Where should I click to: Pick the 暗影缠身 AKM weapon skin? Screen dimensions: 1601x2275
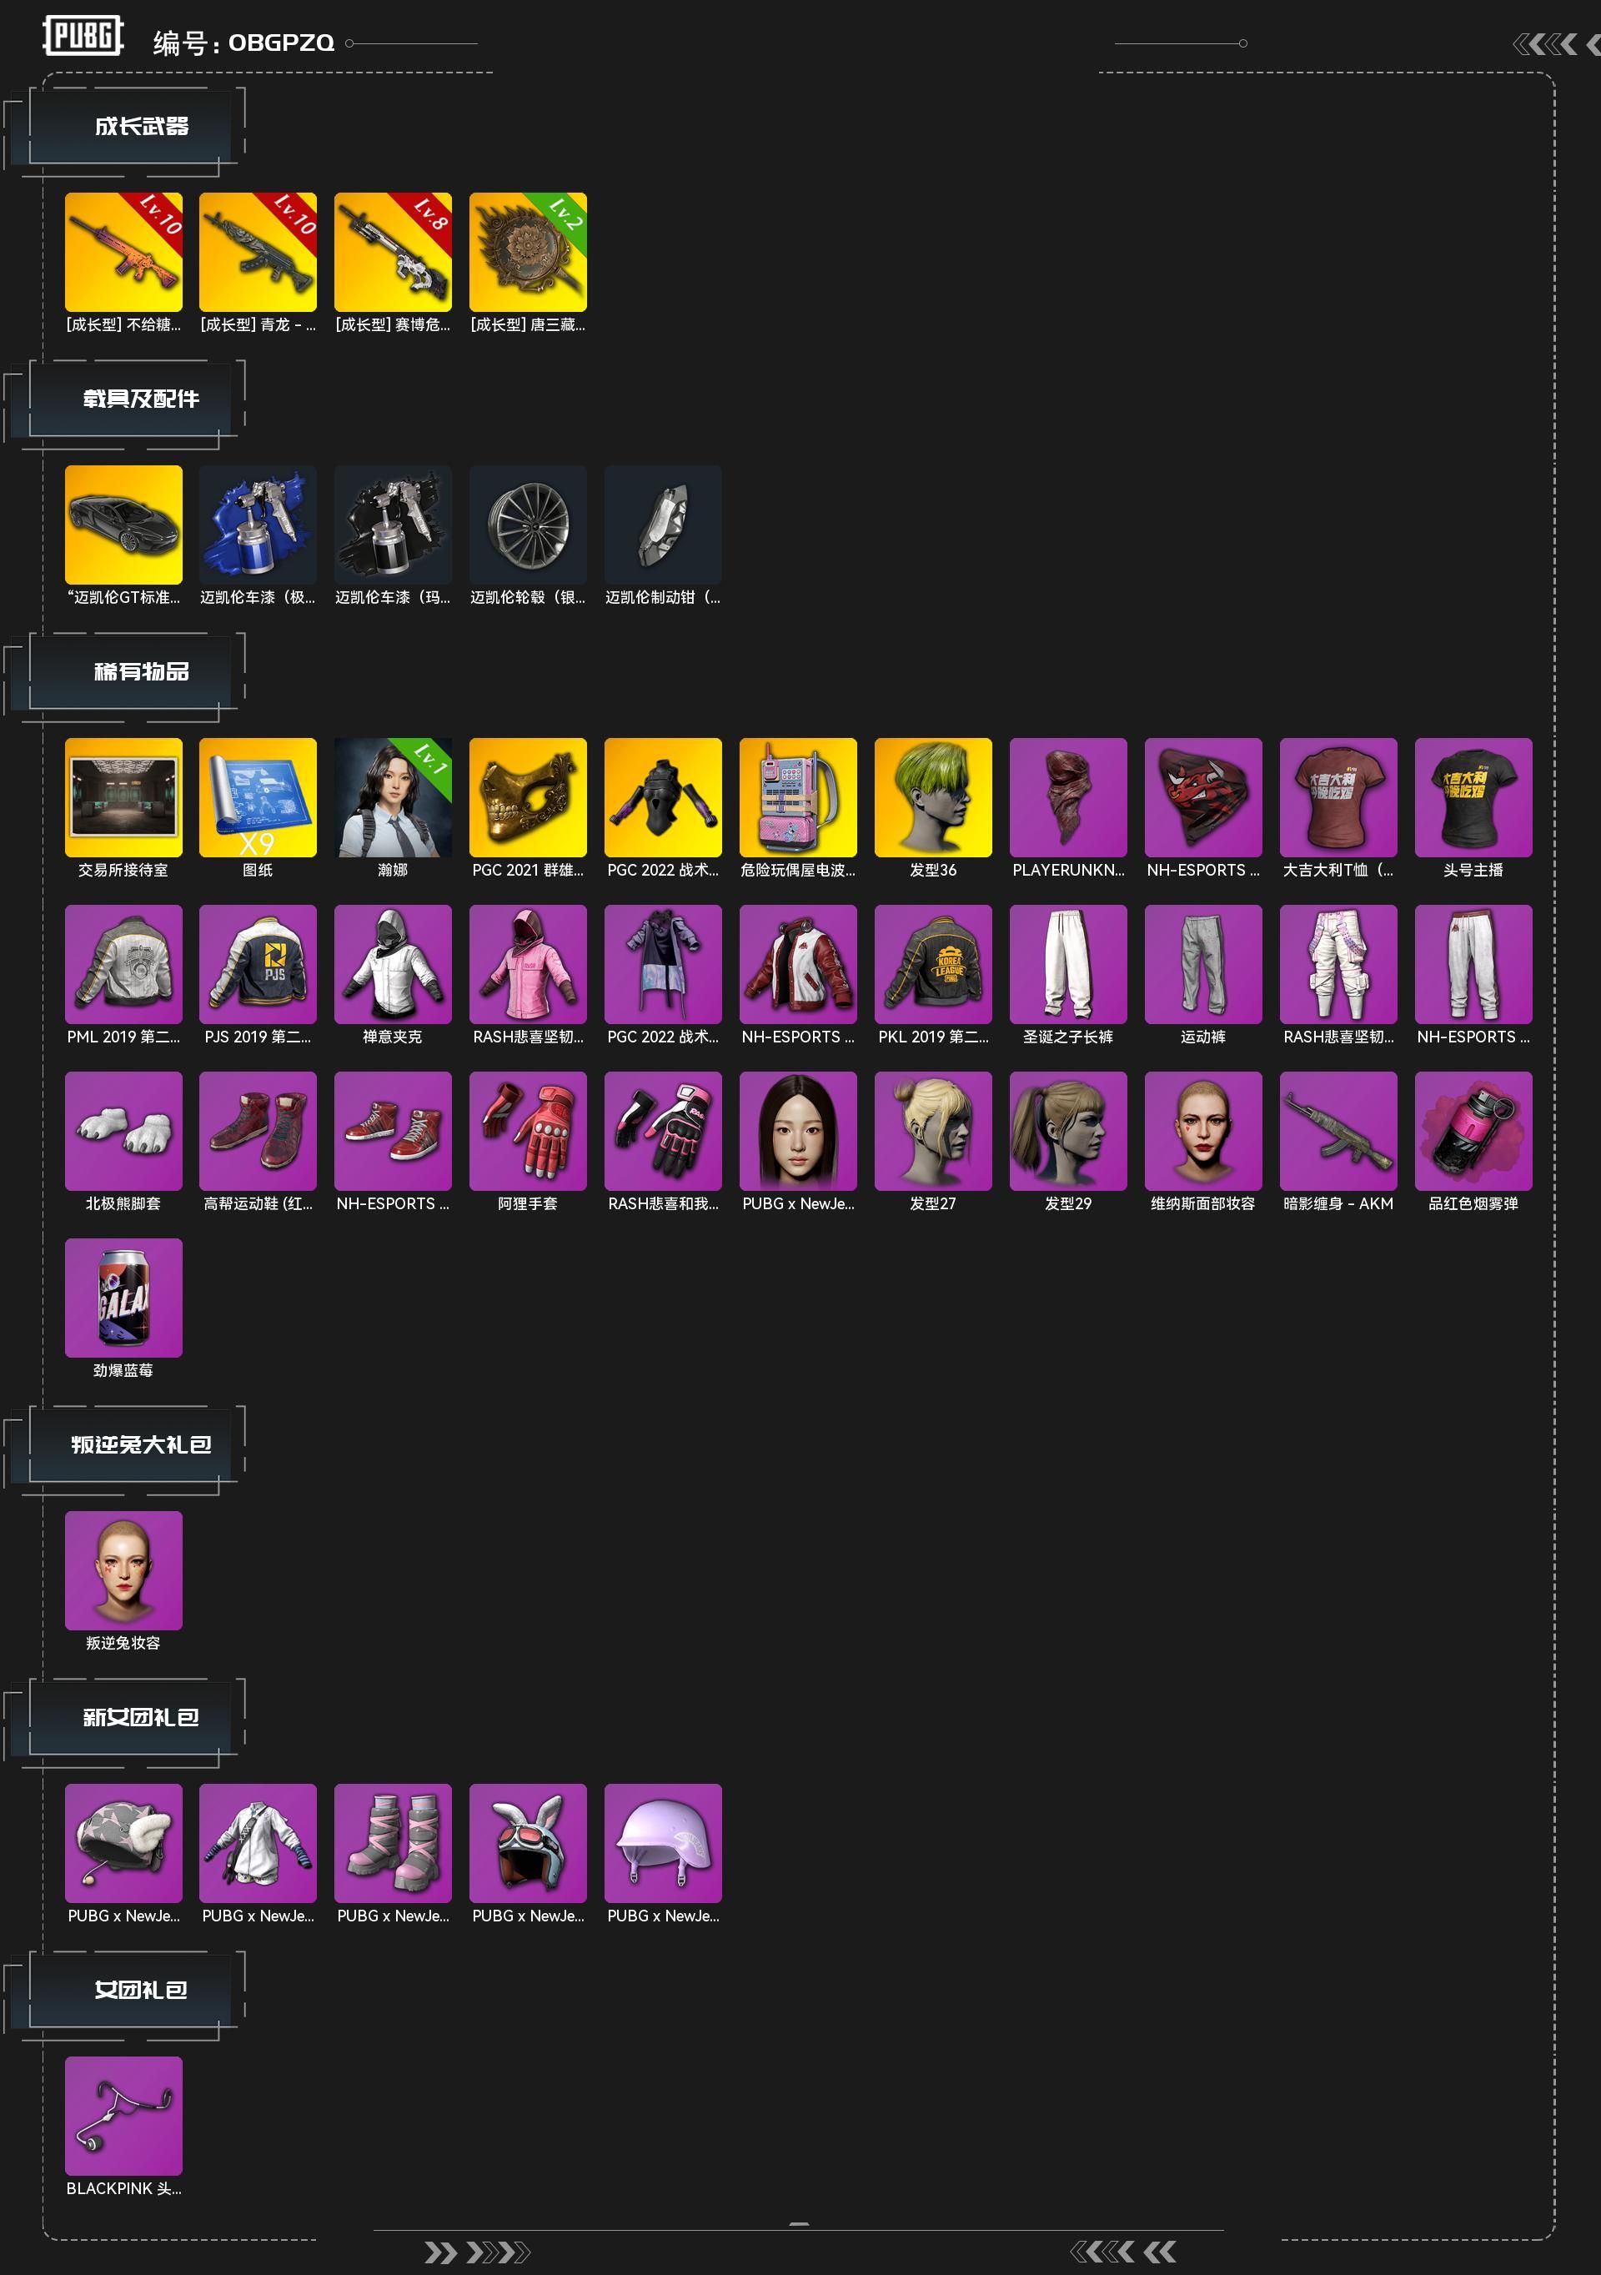pyautogui.click(x=1338, y=1131)
